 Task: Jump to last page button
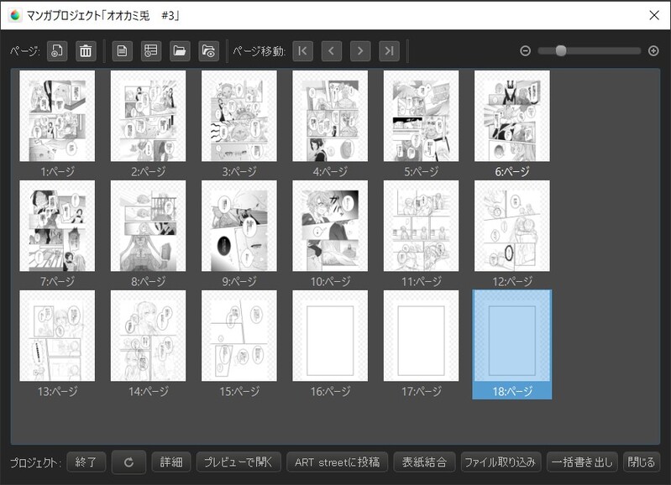(389, 51)
